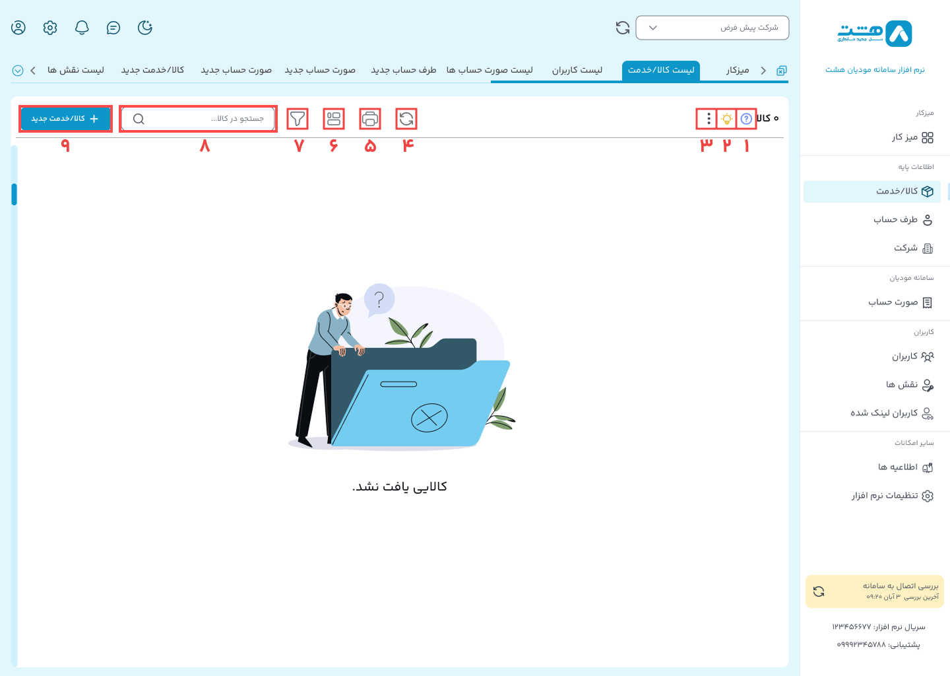
Task: Switch the list layout view
Action: click(334, 119)
